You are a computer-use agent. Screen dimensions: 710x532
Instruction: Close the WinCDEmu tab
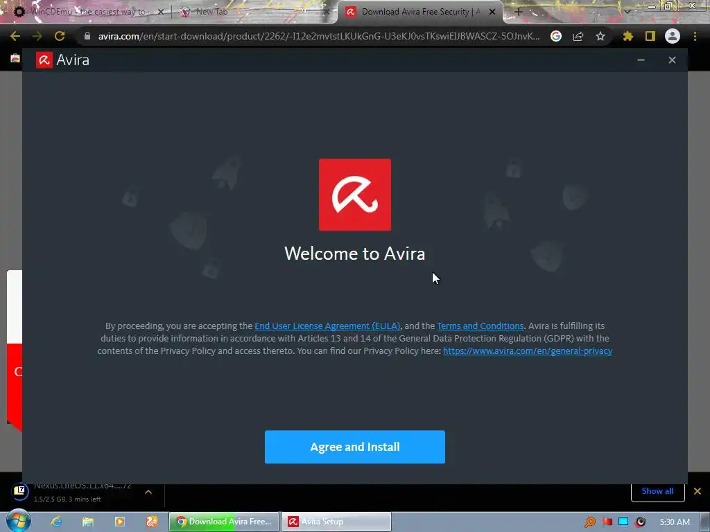pos(160,12)
